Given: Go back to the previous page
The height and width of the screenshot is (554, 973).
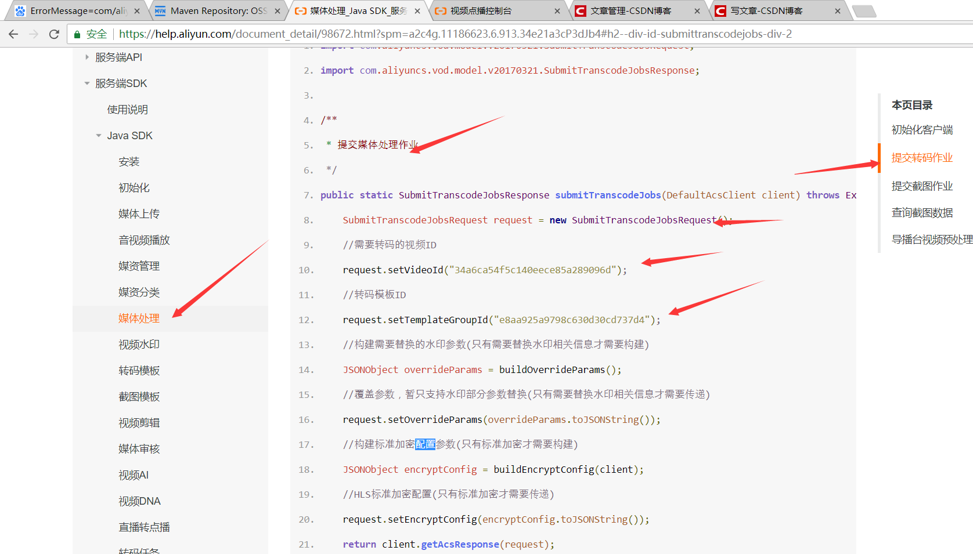Looking at the screenshot, I should [x=13, y=34].
